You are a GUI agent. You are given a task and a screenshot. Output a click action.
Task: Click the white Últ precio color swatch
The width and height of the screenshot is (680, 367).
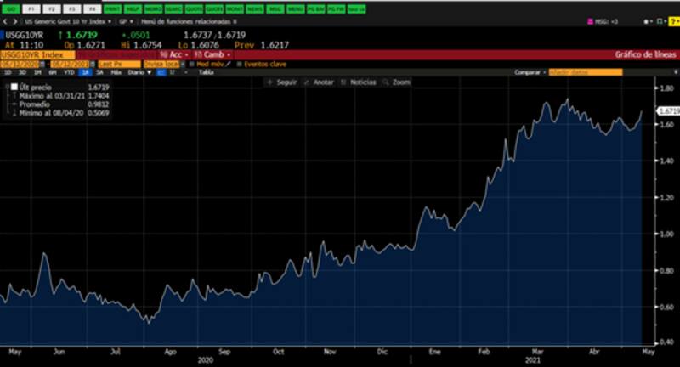[15, 88]
